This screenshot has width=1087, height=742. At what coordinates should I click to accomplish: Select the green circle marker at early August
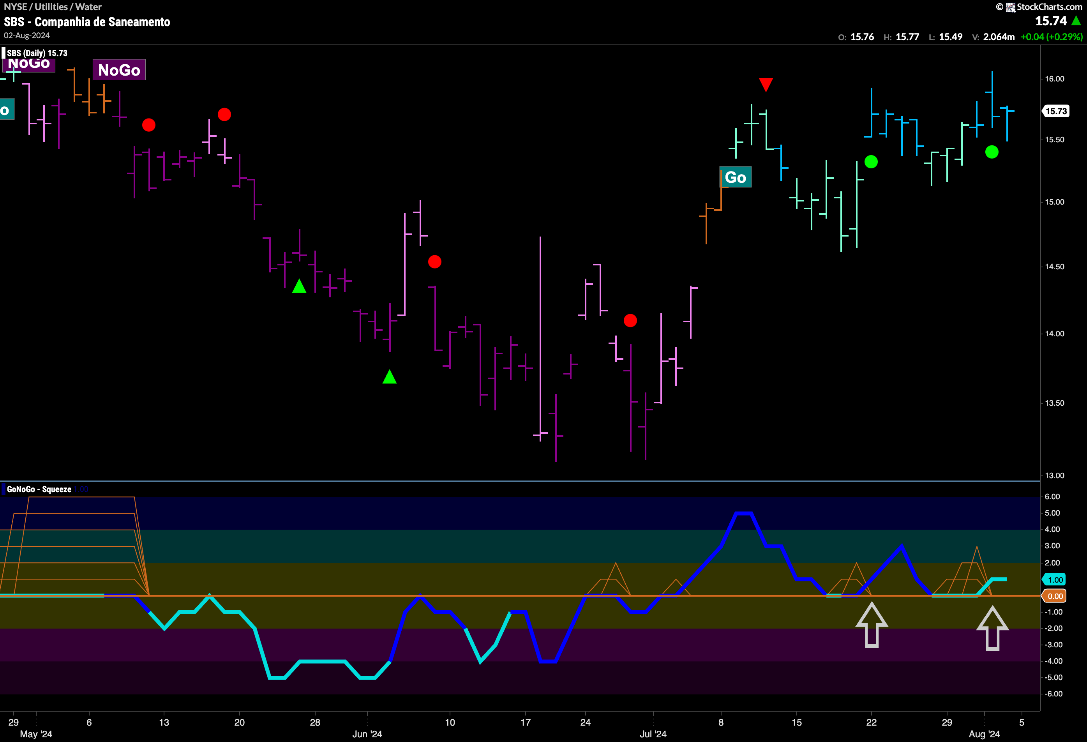(x=992, y=152)
